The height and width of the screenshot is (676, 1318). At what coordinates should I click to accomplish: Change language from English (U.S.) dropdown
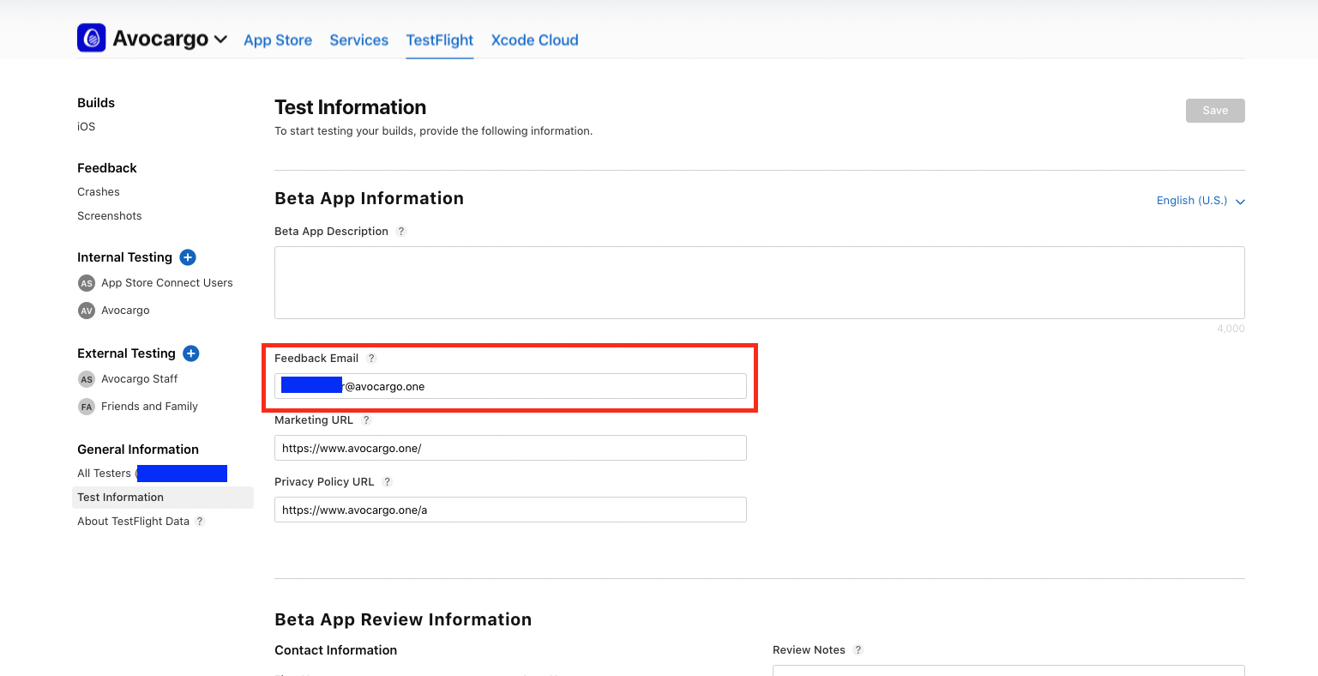[x=1201, y=201]
